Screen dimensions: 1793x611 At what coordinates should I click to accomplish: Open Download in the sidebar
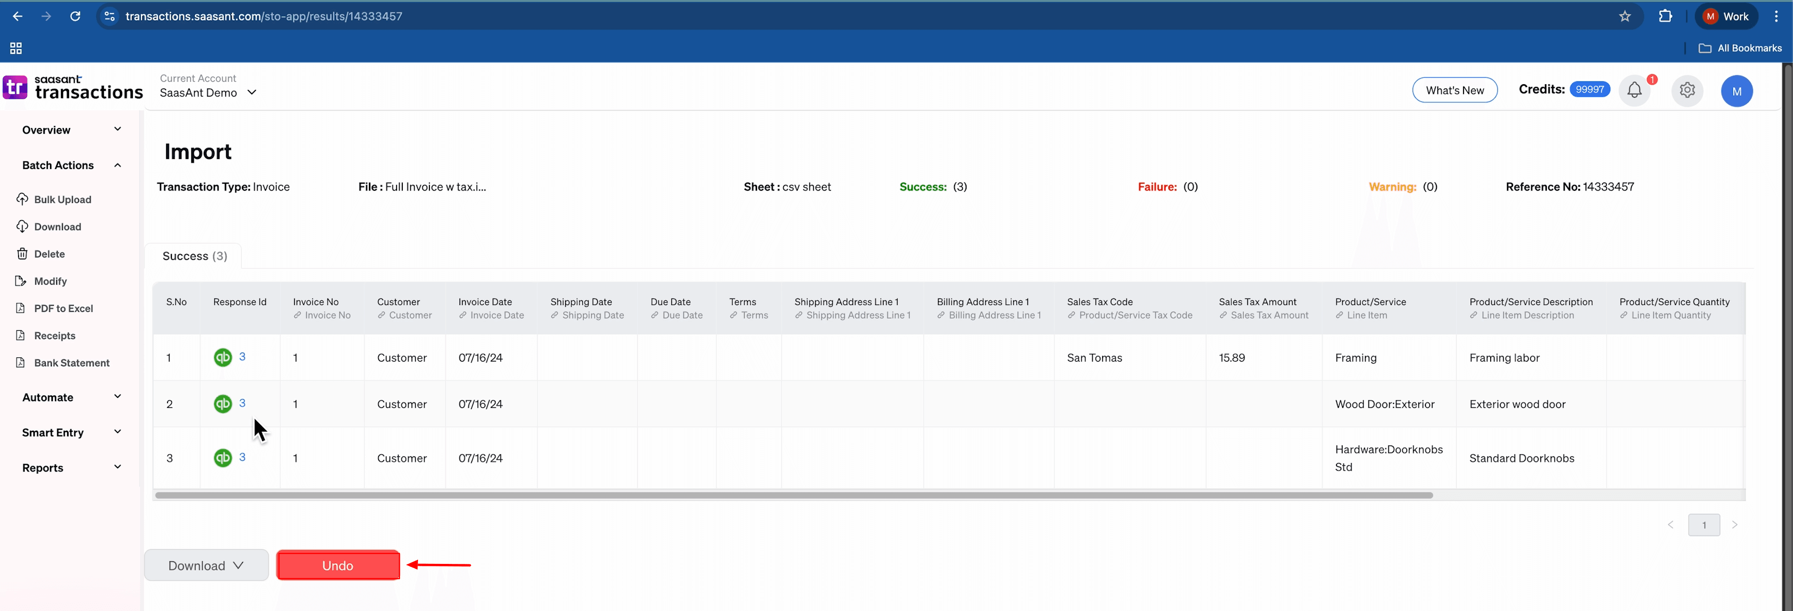(x=49, y=226)
